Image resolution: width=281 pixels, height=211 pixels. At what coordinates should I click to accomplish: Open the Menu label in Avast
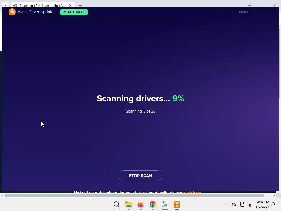click(243, 12)
